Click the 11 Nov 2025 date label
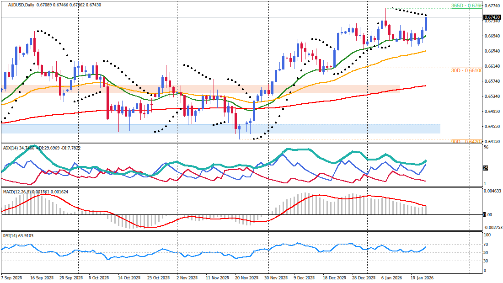 click(x=218, y=278)
